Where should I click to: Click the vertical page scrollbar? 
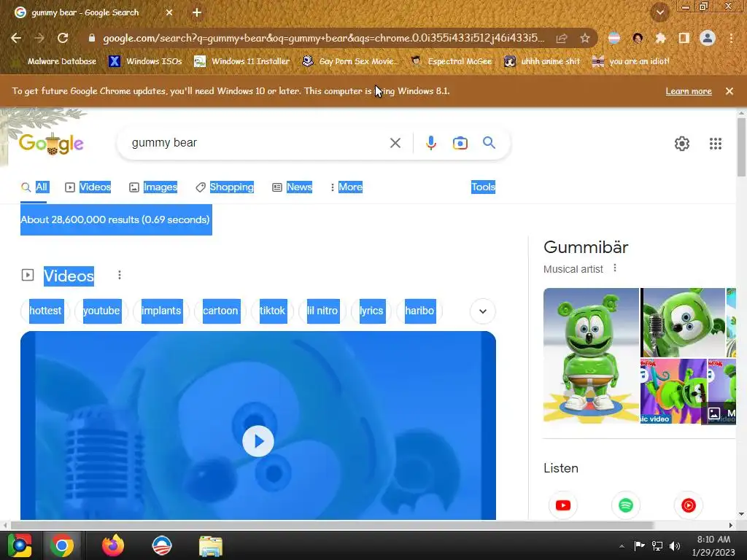[x=741, y=147]
